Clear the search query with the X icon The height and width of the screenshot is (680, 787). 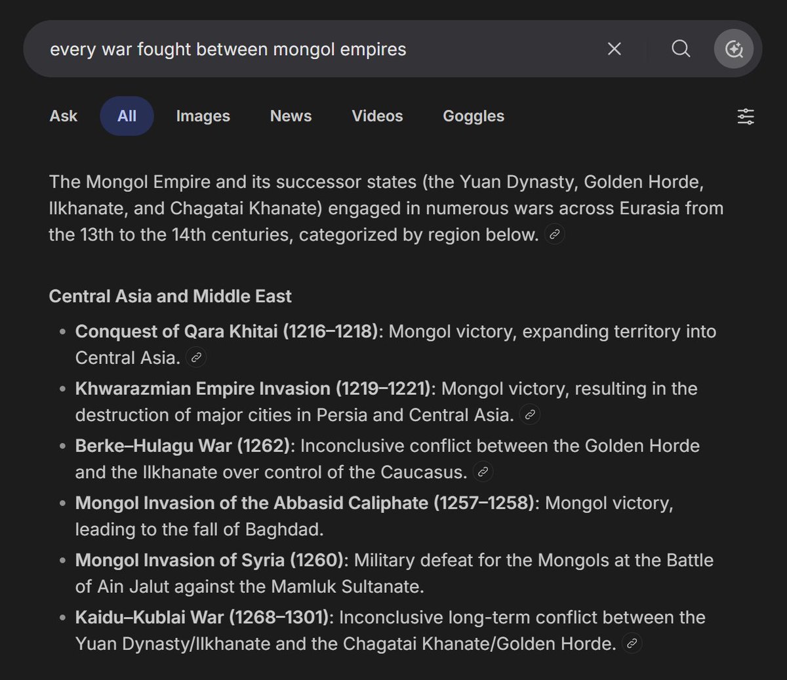point(614,49)
